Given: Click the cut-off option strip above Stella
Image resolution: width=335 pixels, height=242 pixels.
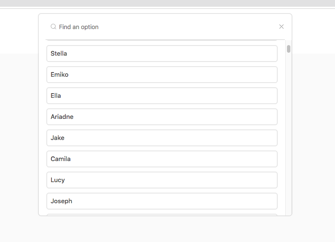Looking at the screenshot, I should pos(161,40).
